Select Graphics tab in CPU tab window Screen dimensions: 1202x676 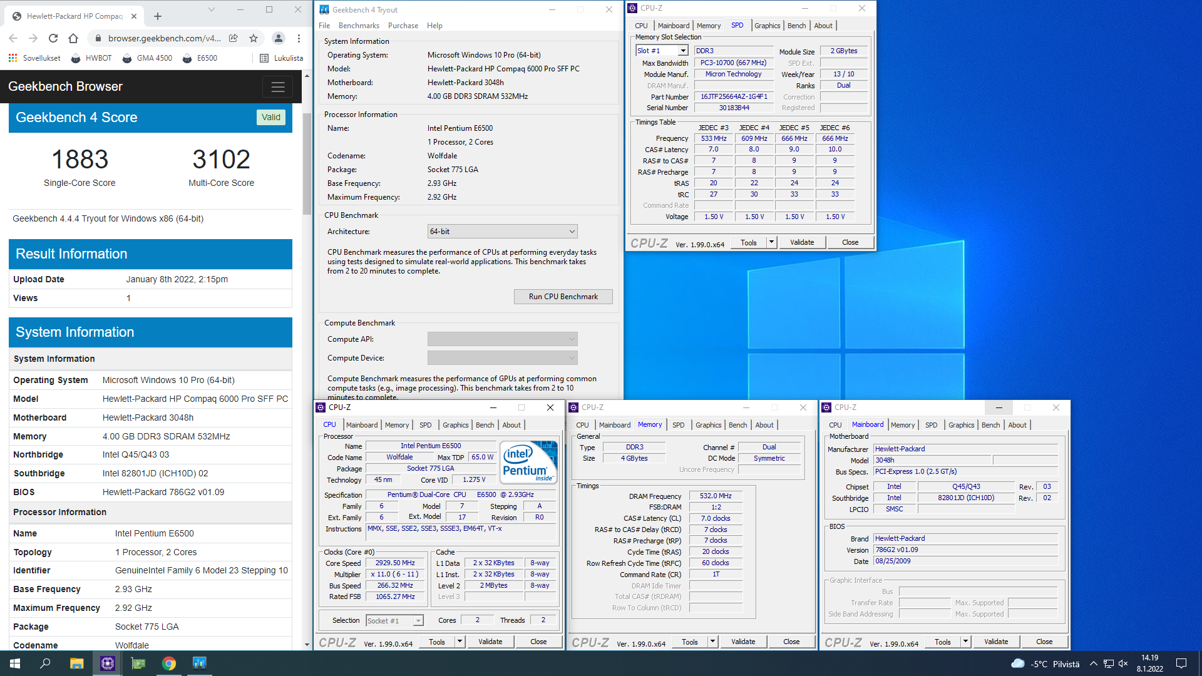[455, 425]
